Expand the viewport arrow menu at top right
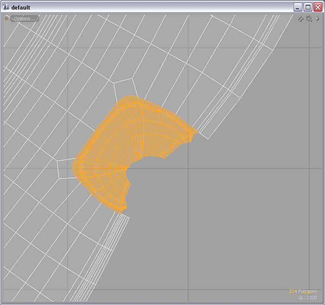 [x=317, y=19]
